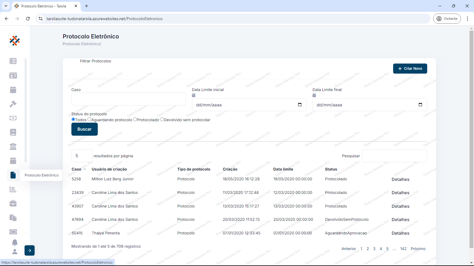Open the gavel icon in sidebar
The width and height of the screenshot is (474, 266).
tap(13, 104)
